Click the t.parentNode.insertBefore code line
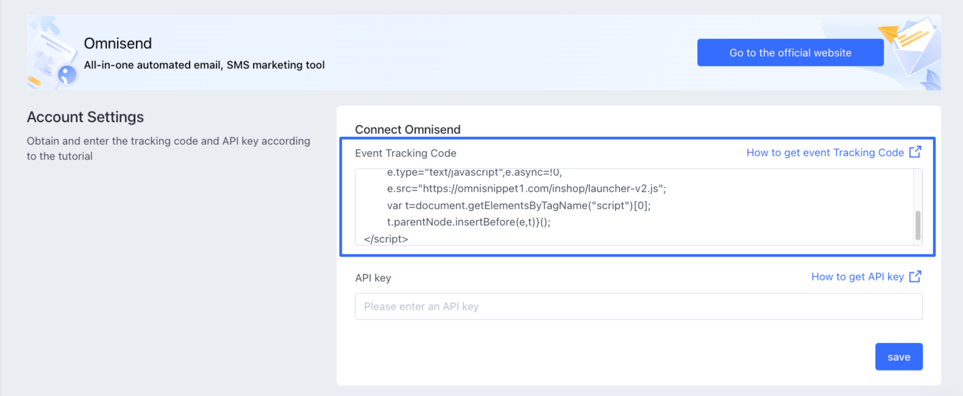963x396 pixels. [x=468, y=222]
